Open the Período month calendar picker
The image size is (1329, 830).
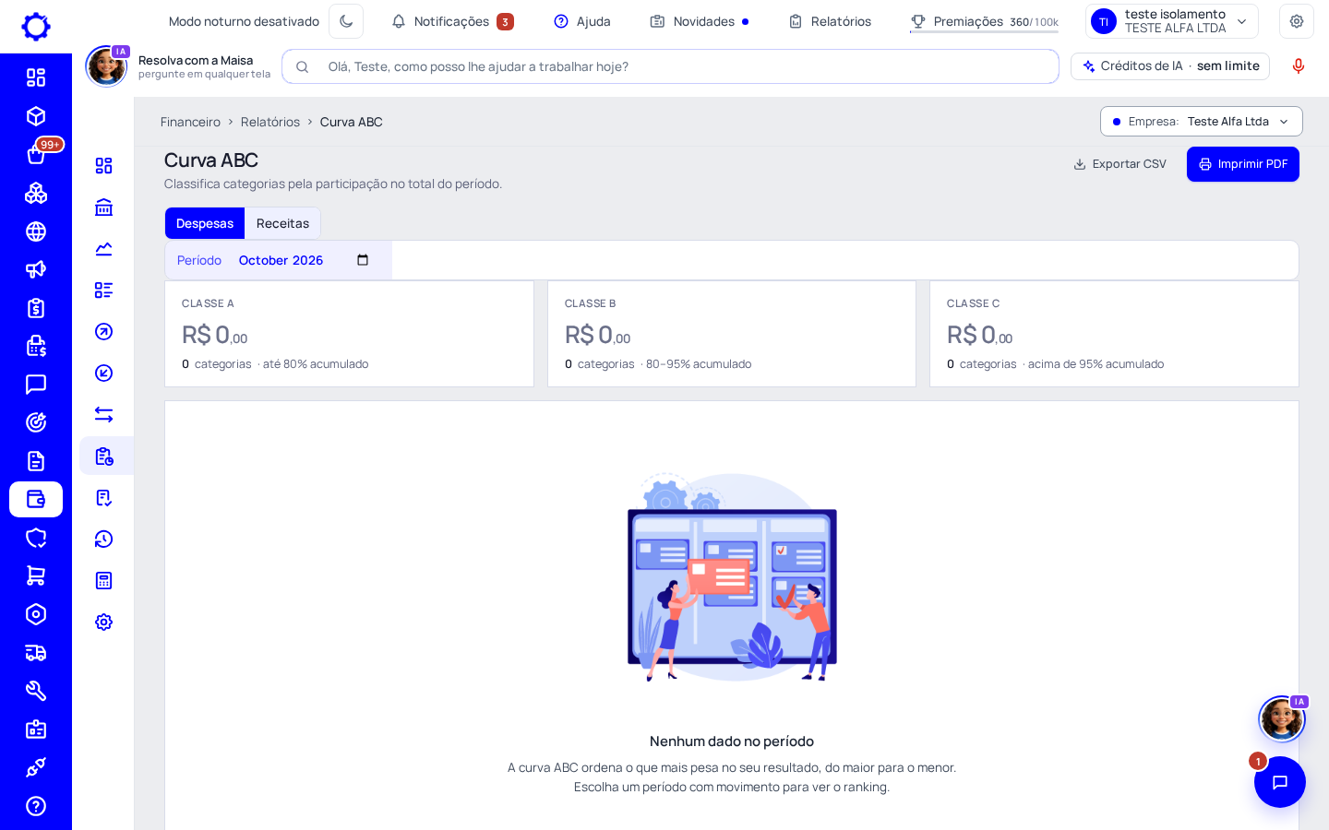tap(363, 260)
